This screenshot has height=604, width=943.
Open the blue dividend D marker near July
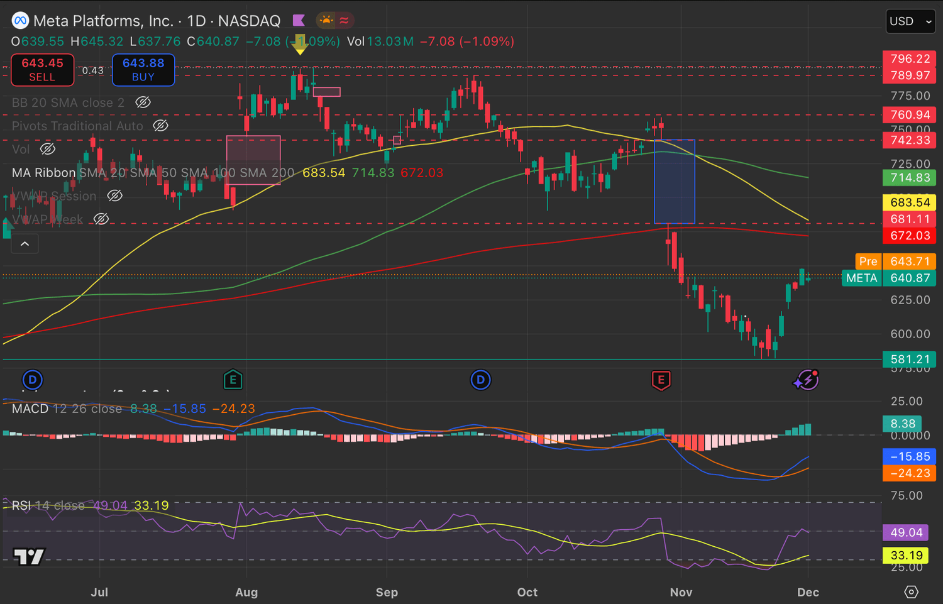pos(32,380)
